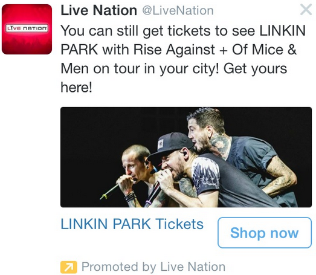
Task: Open the @LiveNation handle
Action: 178,11
